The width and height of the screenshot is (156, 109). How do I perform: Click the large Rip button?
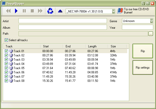143,51
